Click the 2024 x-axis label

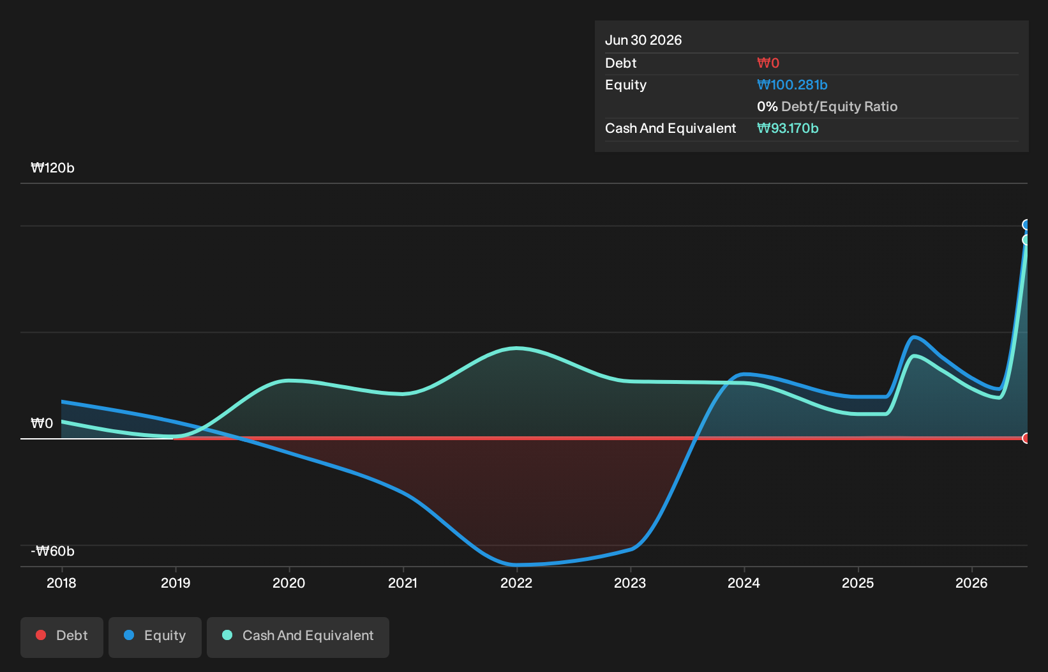point(744,583)
